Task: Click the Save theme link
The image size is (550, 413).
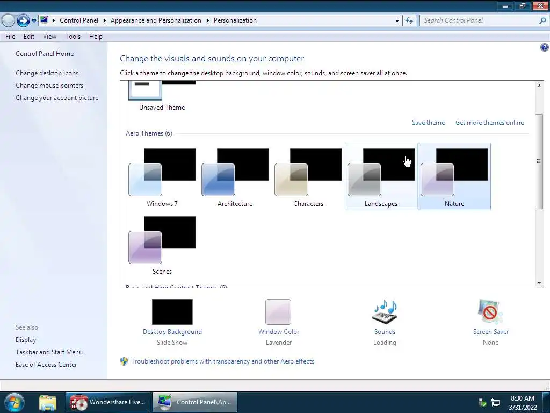Action: click(428, 123)
